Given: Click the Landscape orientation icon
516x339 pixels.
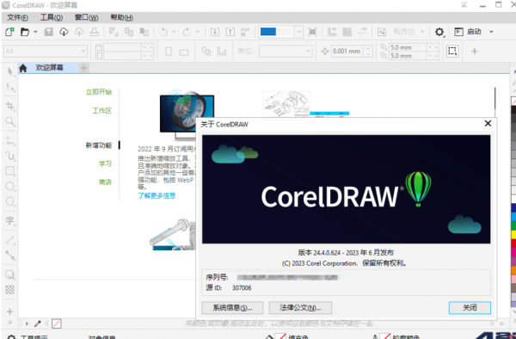Looking at the screenshot, I should click(x=184, y=52).
